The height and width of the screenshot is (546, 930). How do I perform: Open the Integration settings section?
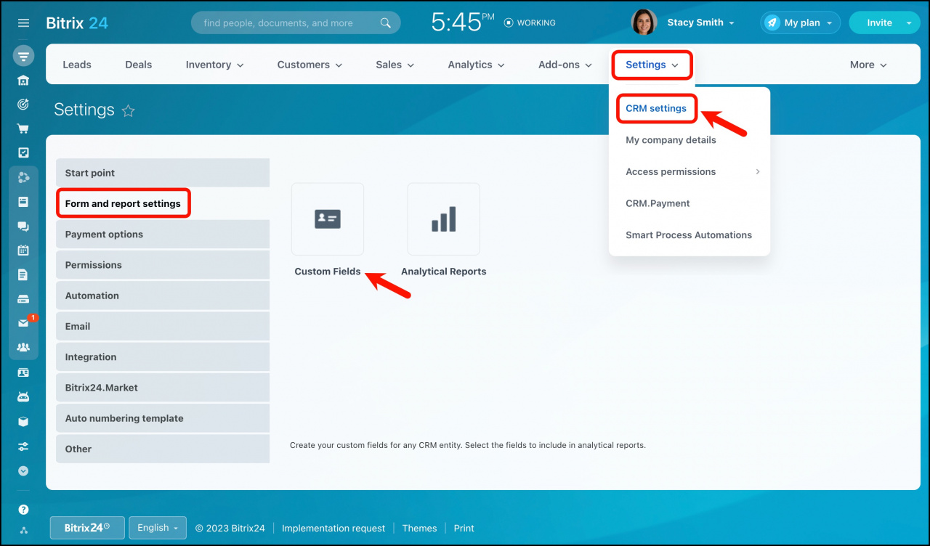(x=163, y=357)
